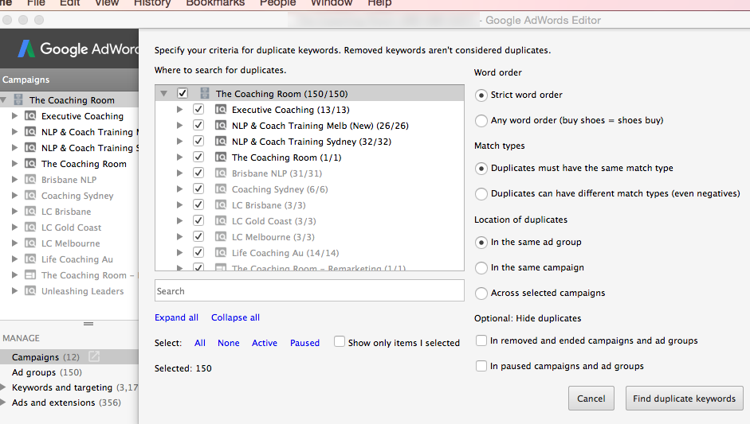The image size is (750, 424).
Task: Expand Keywords and targeting in Manage panel
Action: (3, 387)
